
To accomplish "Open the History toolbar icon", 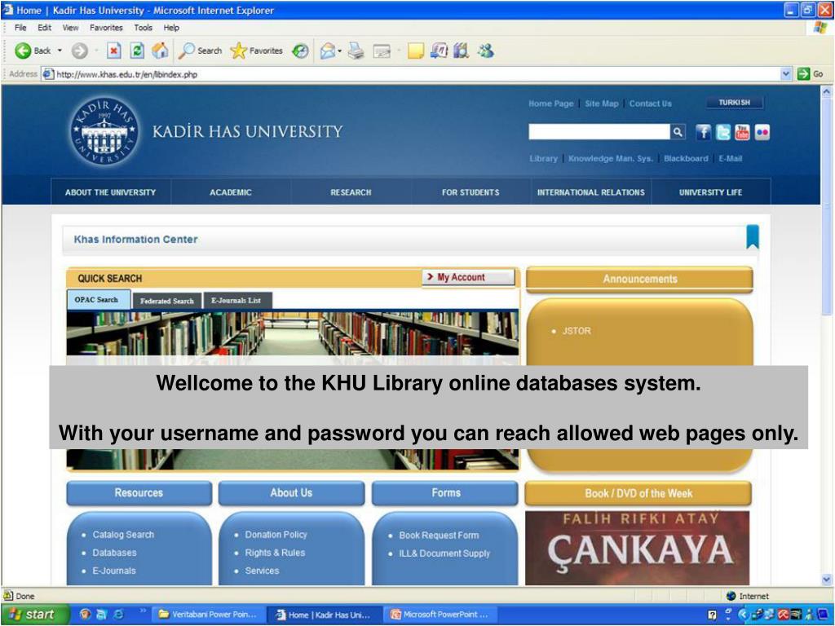I will [x=300, y=51].
